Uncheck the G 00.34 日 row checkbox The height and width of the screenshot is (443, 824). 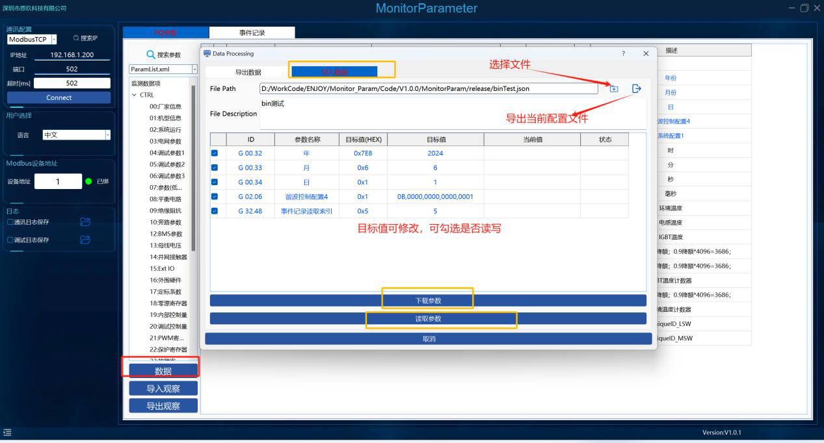click(x=215, y=182)
